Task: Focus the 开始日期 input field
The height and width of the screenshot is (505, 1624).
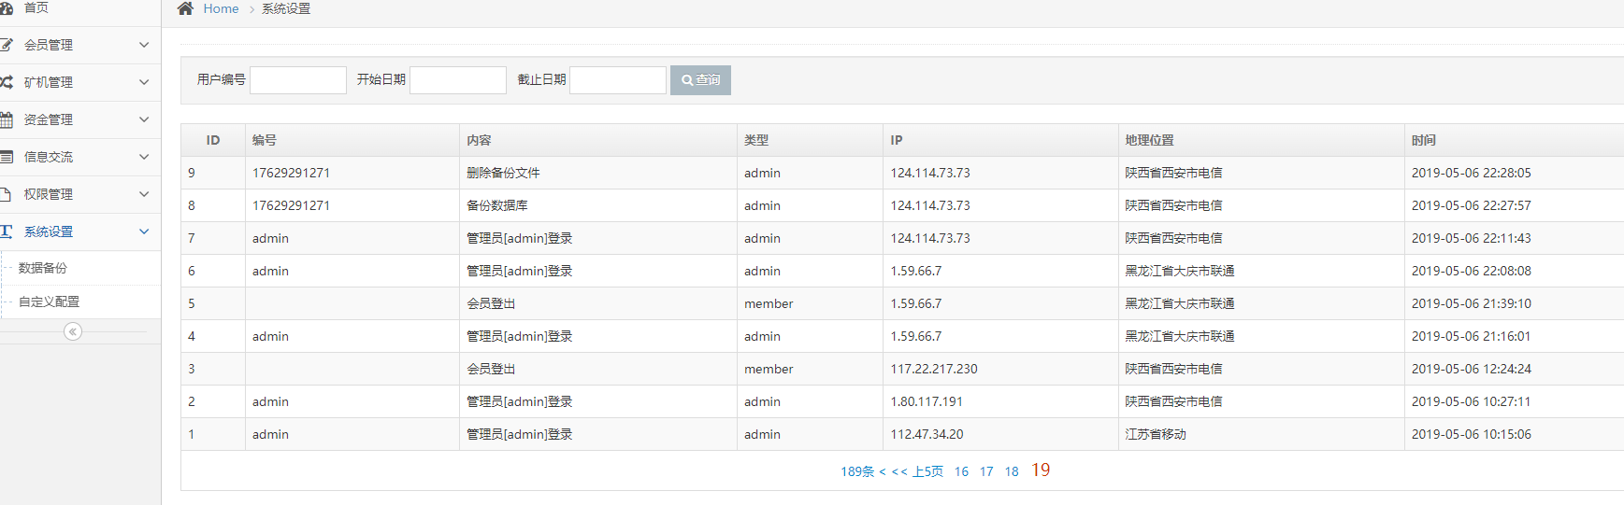Action: tap(458, 80)
